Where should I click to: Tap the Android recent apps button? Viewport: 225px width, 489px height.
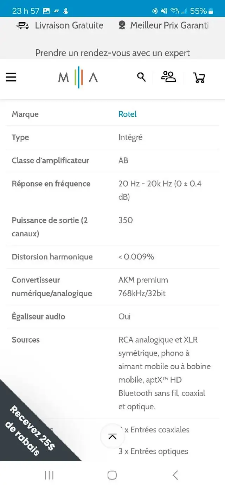pos(49,475)
